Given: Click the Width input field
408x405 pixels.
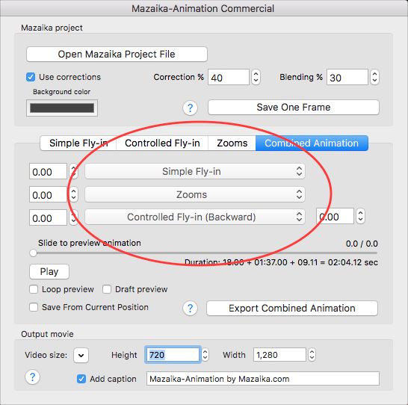Looking at the screenshot, I should coord(279,355).
